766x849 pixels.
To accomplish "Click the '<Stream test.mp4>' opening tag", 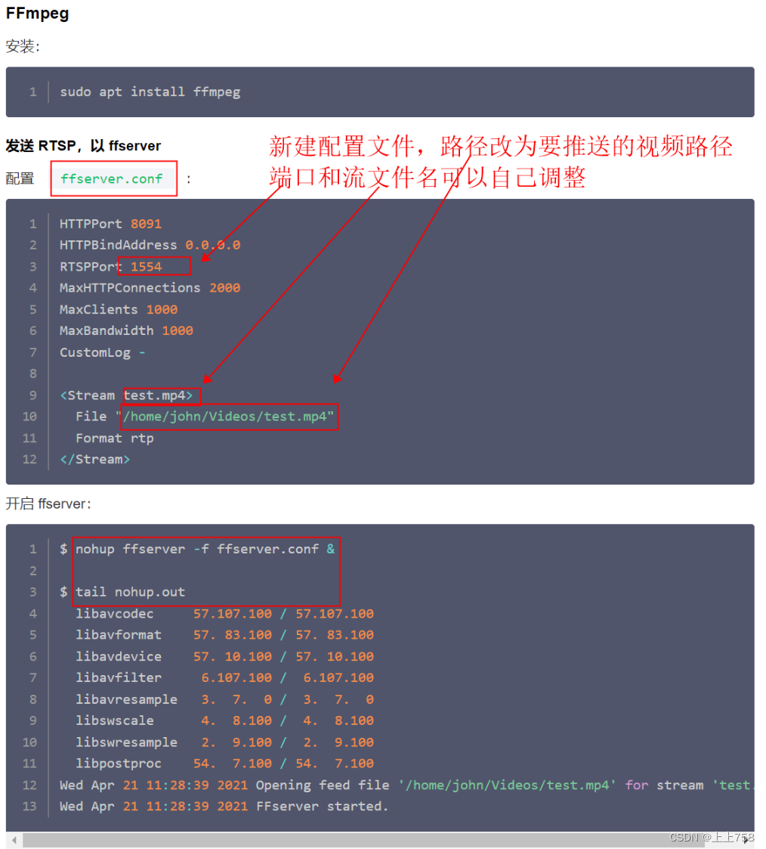I will pyautogui.click(x=126, y=395).
